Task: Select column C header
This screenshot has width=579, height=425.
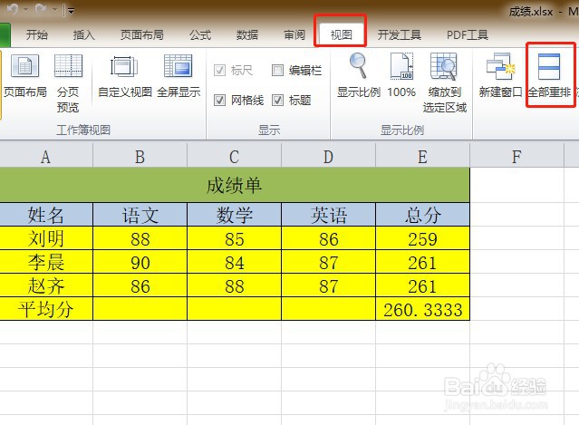Action: coord(234,157)
